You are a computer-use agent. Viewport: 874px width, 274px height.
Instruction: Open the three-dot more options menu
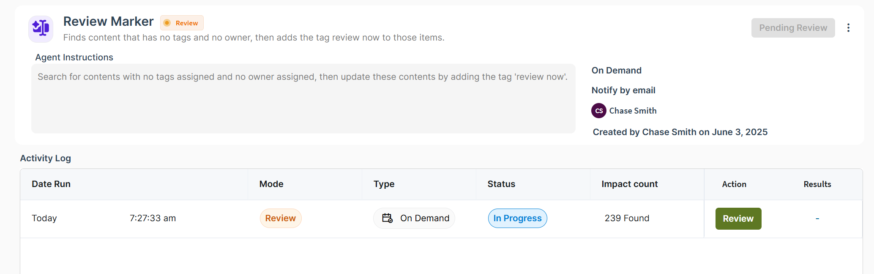pyautogui.click(x=848, y=28)
